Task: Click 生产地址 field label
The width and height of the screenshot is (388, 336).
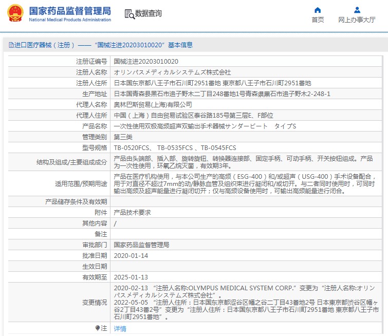Action: pyautogui.click(x=95, y=94)
